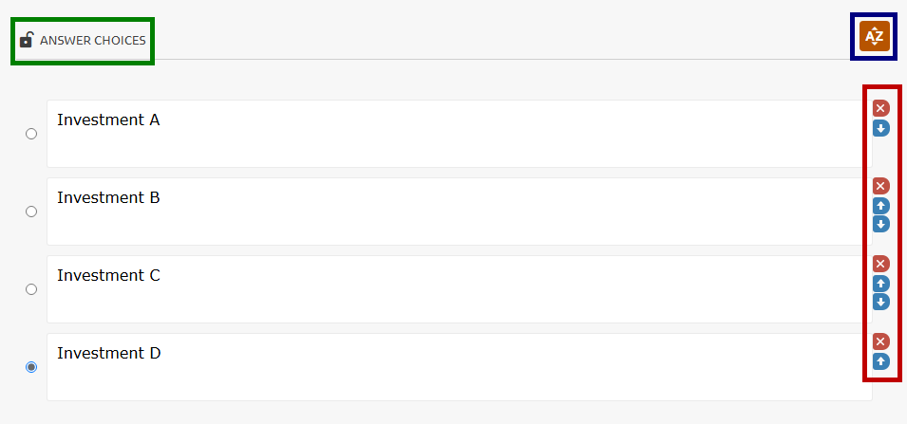Delete the Investment C answer choice

880,264
